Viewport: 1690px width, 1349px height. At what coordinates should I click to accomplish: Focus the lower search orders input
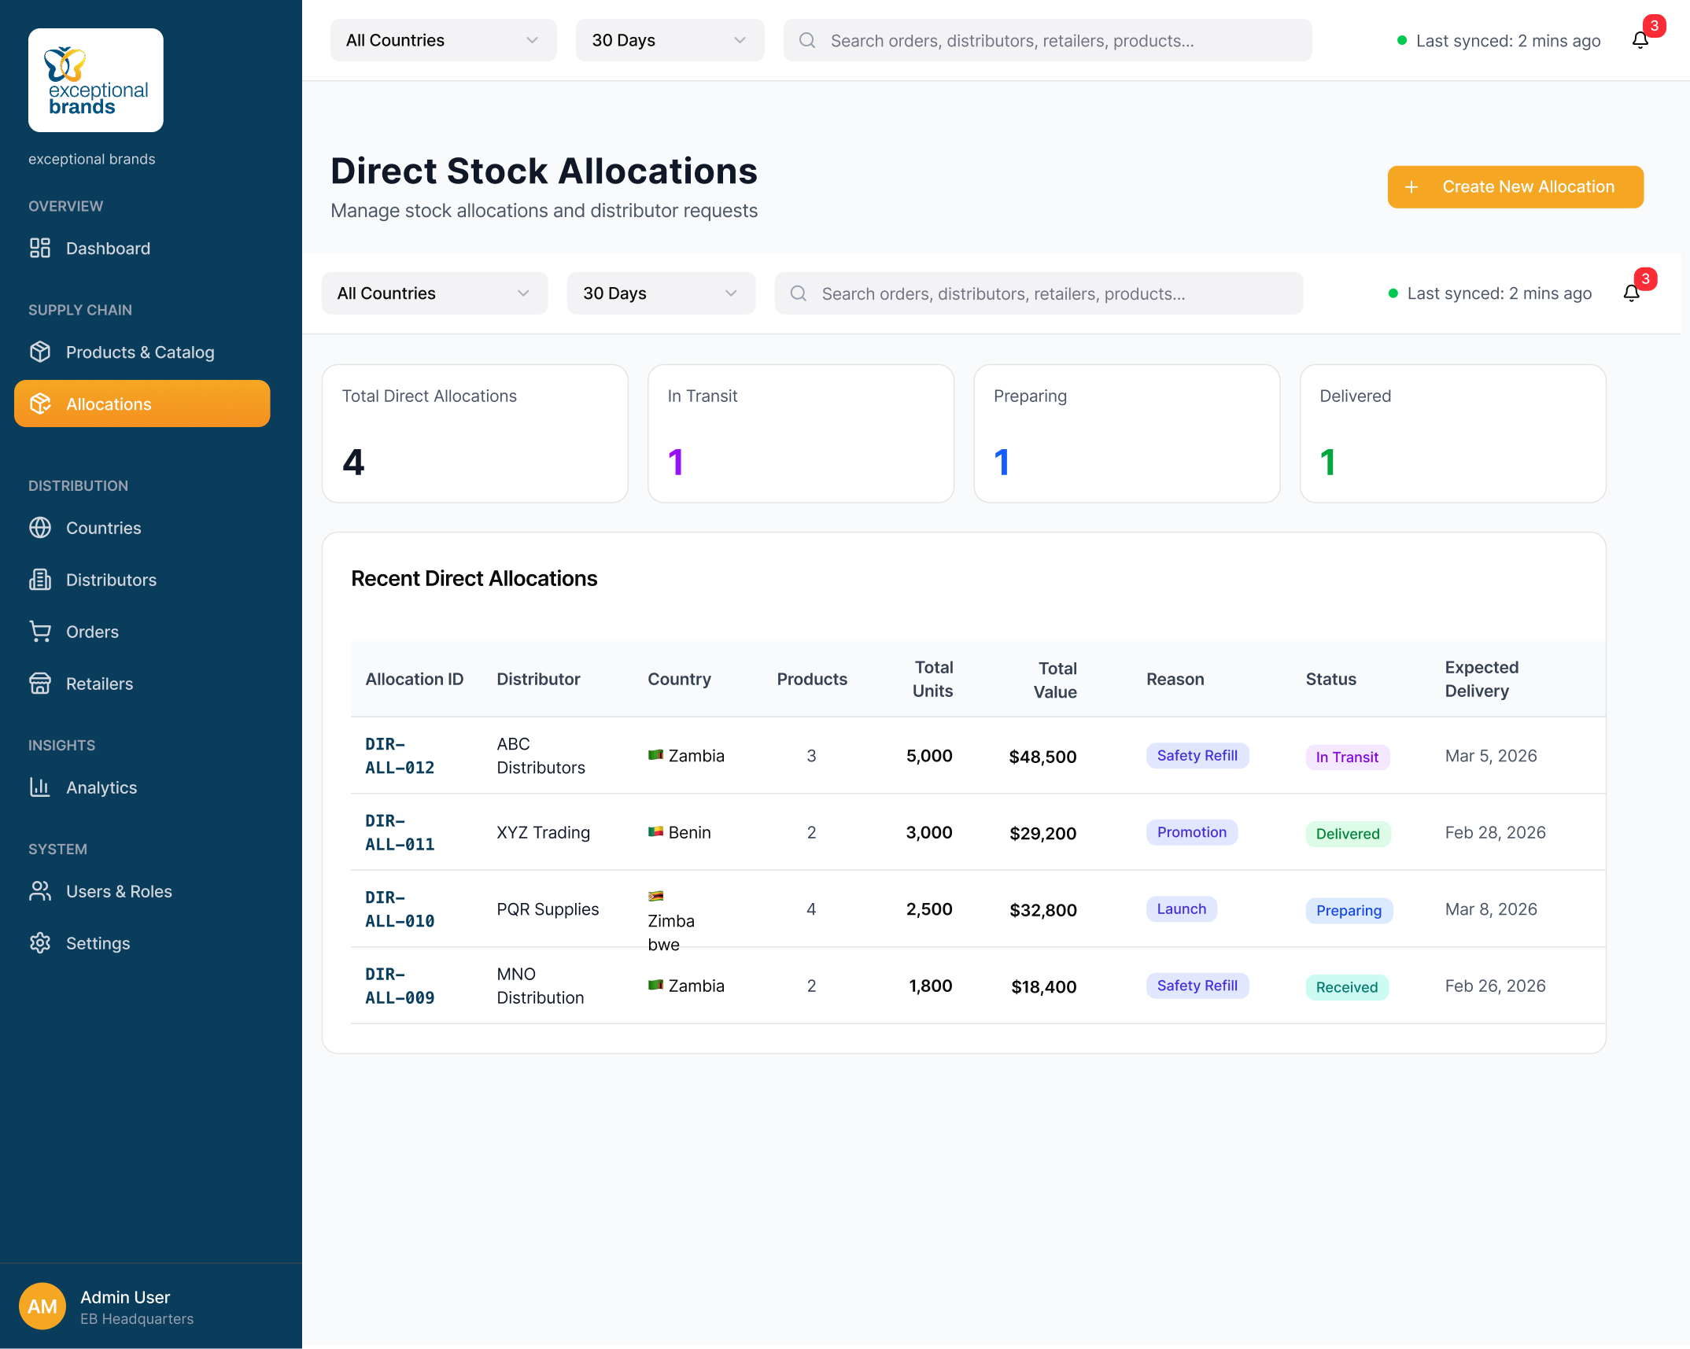(1039, 293)
